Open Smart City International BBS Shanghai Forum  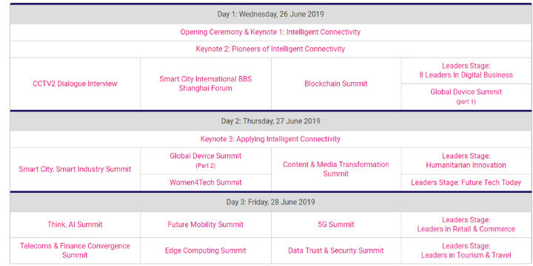coord(206,83)
